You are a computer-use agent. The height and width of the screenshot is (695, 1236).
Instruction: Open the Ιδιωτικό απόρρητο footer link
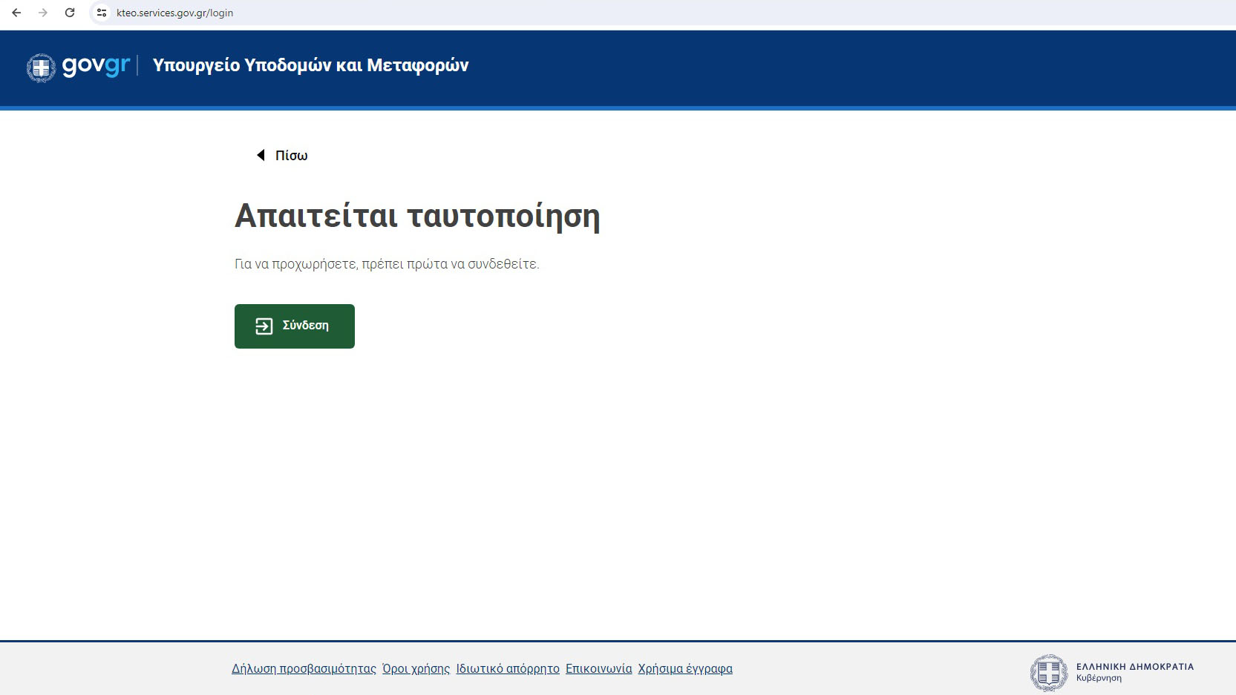pos(508,668)
